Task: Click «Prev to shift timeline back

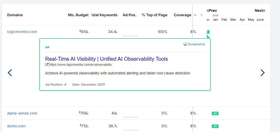Action: coord(212,10)
